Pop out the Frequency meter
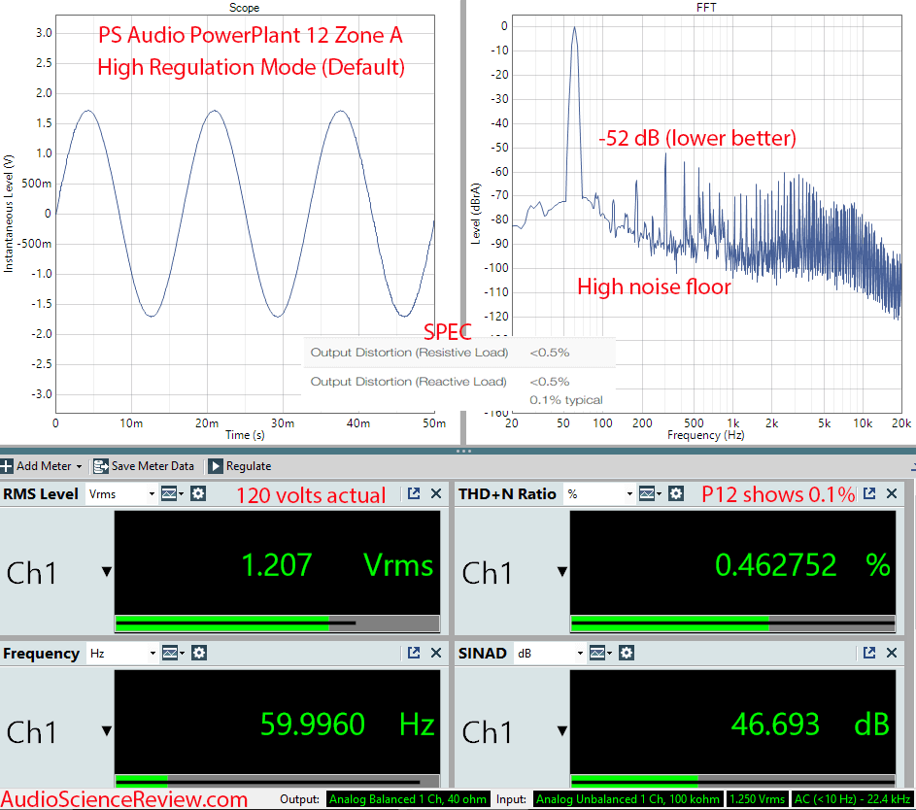This screenshot has width=916, height=810. 414,653
